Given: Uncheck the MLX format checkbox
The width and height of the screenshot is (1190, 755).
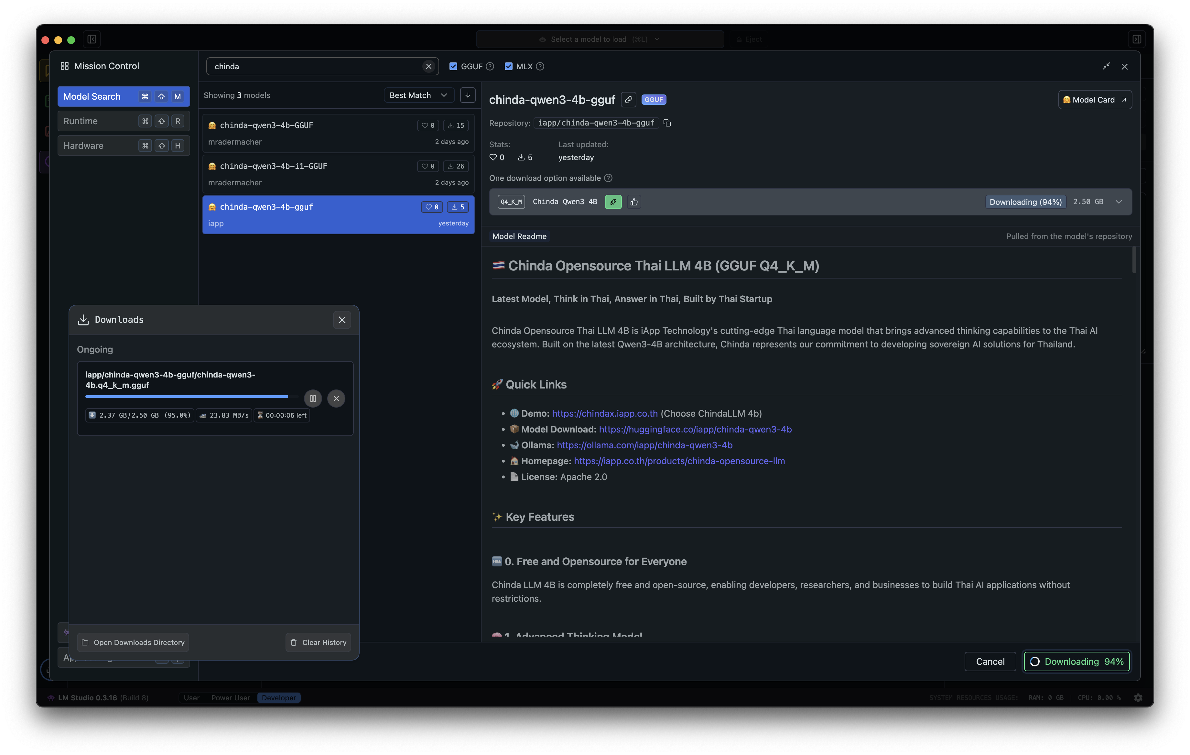Looking at the screenshot, I should point(509,66).
